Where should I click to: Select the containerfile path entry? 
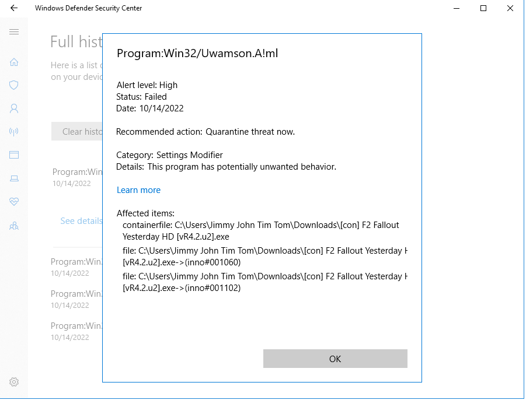coord(260,231)
